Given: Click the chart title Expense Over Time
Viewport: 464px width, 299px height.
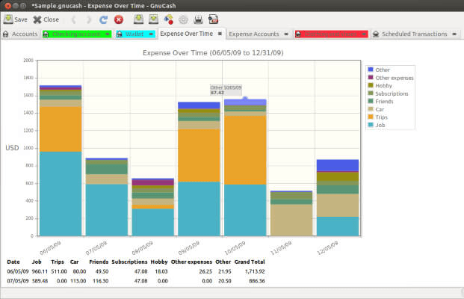Looking at the screenshot, I should (x=213, y=53).
